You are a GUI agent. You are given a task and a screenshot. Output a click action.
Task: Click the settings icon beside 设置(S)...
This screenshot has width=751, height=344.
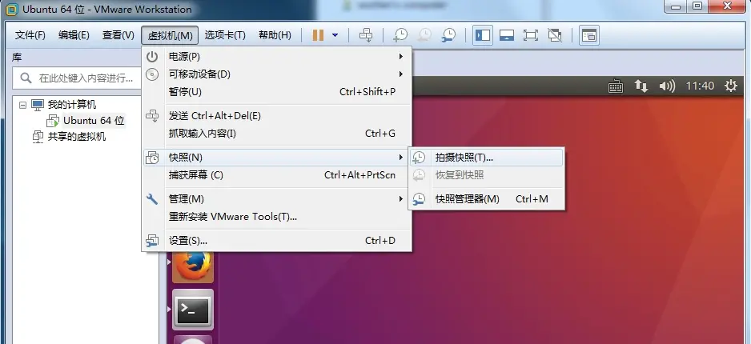tap(152, 241)
